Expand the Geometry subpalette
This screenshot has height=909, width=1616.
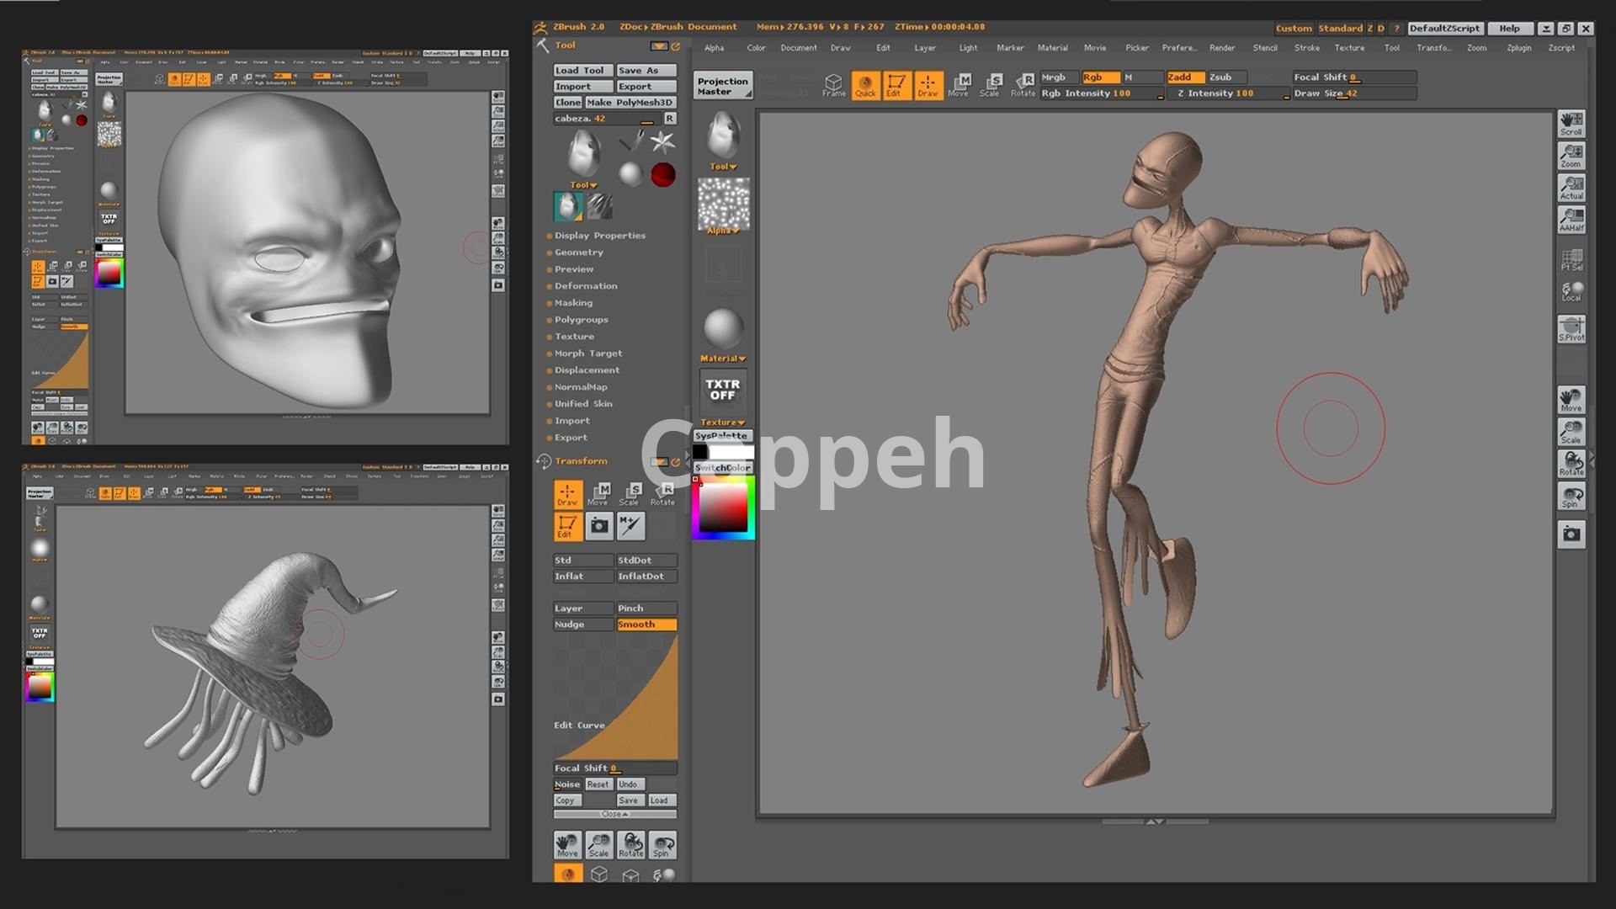pos(578,252)
